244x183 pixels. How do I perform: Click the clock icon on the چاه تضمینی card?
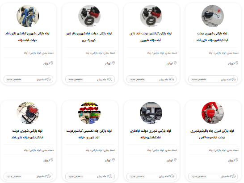click(x=110, y=176)
